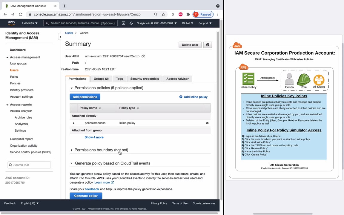The height and width of the screenshot is (215, 344).
Task: Click the site padlock icon in address bar
Action: [30, 14]
